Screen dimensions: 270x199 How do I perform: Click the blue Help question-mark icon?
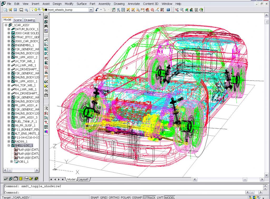pyautogui.click(x=168, y=10)
